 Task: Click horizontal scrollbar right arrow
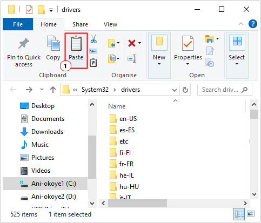point(245,203)
